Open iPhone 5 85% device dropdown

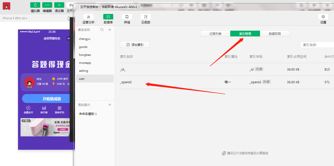click(x=15, y=18)
